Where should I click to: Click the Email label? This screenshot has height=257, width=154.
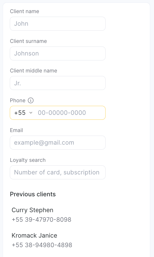(16, 130)
